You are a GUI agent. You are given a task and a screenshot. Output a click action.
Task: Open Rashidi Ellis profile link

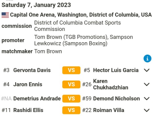point(28,110)
